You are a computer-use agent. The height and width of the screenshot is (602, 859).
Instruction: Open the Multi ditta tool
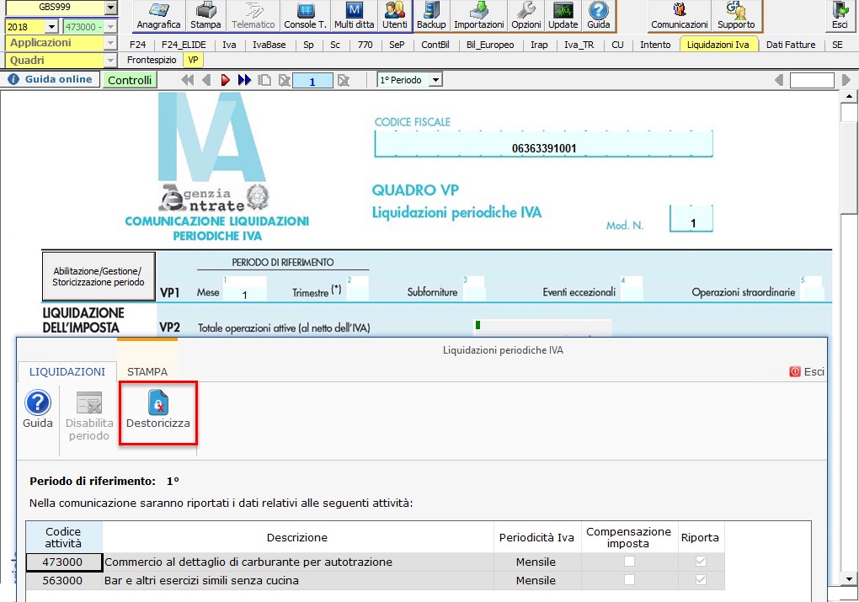(354, 16)
